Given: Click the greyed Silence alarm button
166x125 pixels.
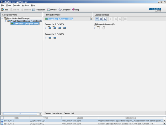Looking at the screenshot, I should [x=26, y=10].
